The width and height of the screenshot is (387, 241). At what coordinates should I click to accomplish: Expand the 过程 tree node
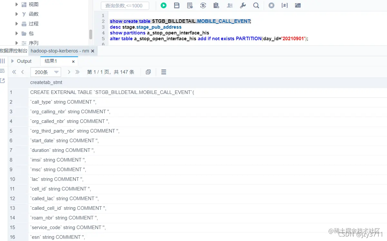pos(17,24)
